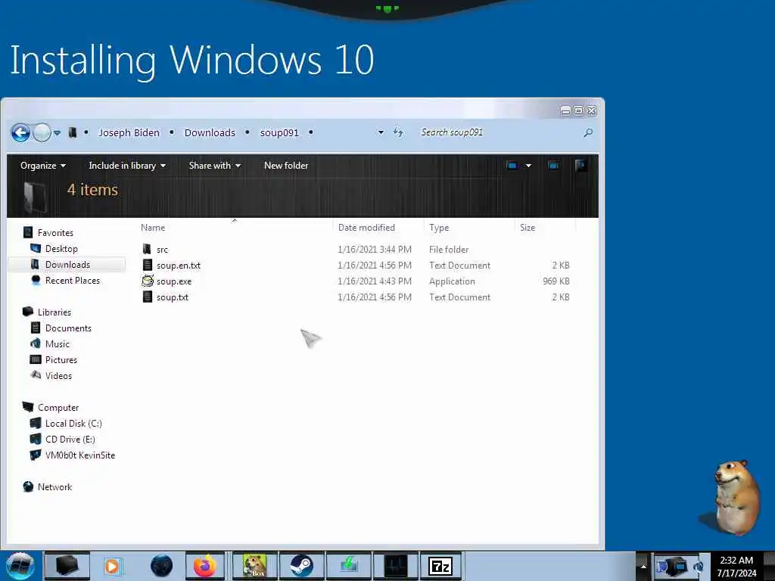Viewport: 775px width, 581px height.
Task: Select the soup.exe application icon
Action: (x=148, y=281)
